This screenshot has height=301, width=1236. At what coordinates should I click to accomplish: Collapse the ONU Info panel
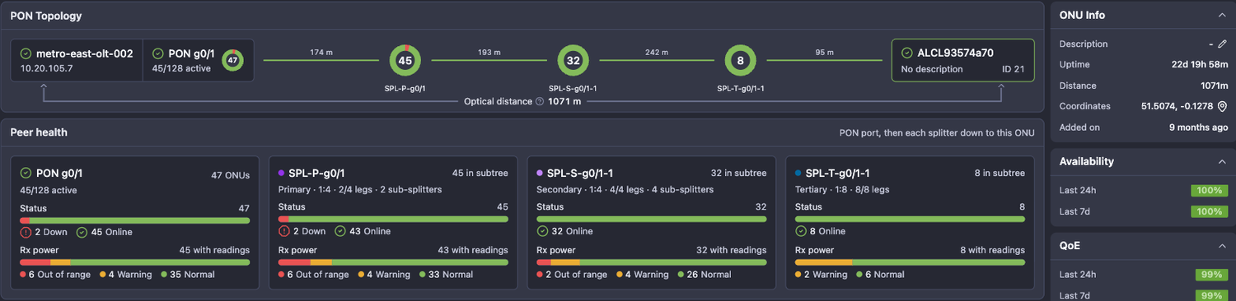click(x=1222, y=15)
